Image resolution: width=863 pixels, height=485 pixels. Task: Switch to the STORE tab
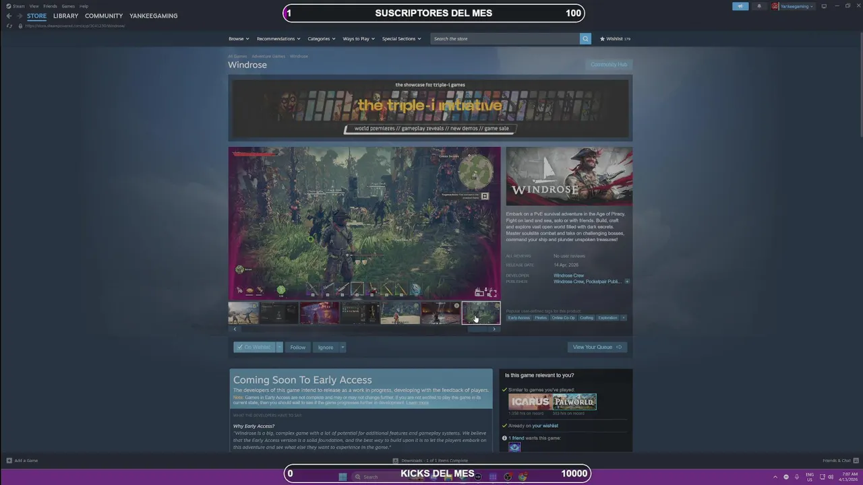pos(36,15)
